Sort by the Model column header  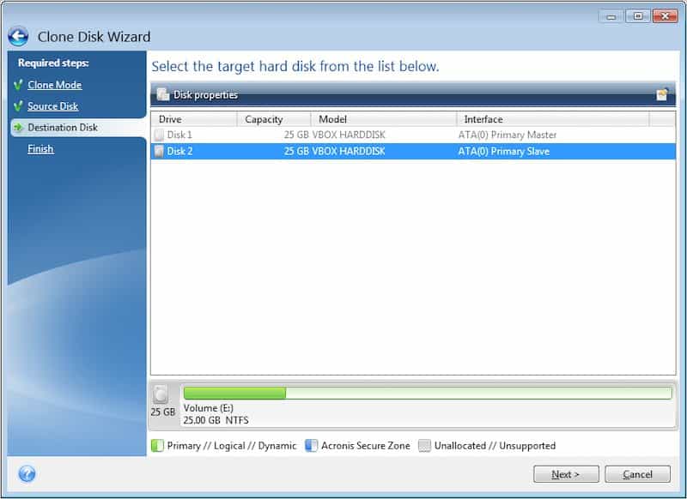coord(384,119)
